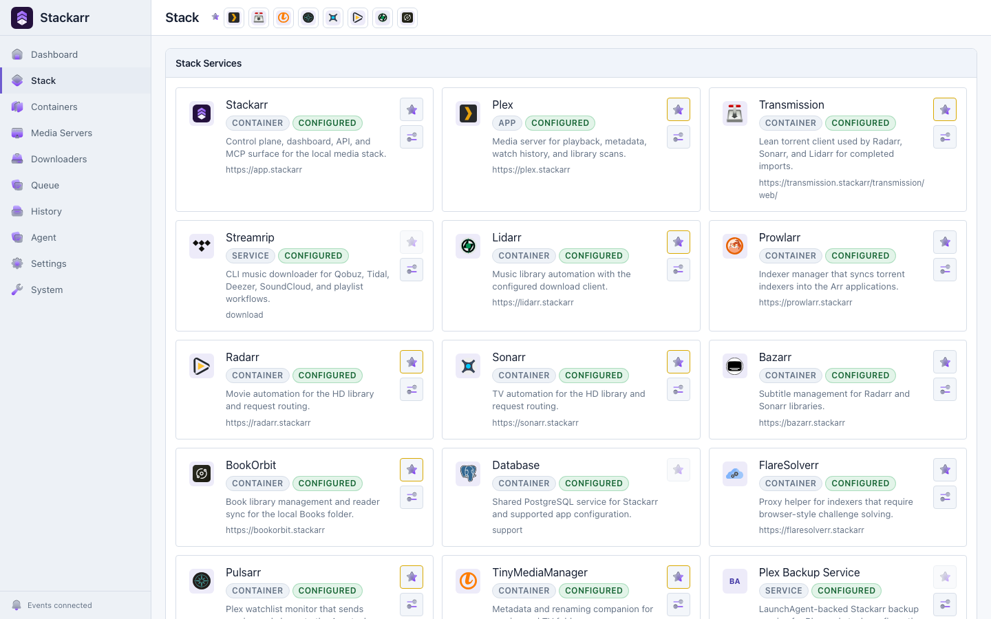Open TinyMediaManager shortcut in the top favorites bar
Screen dimensions: 991x619
point(284,18)
